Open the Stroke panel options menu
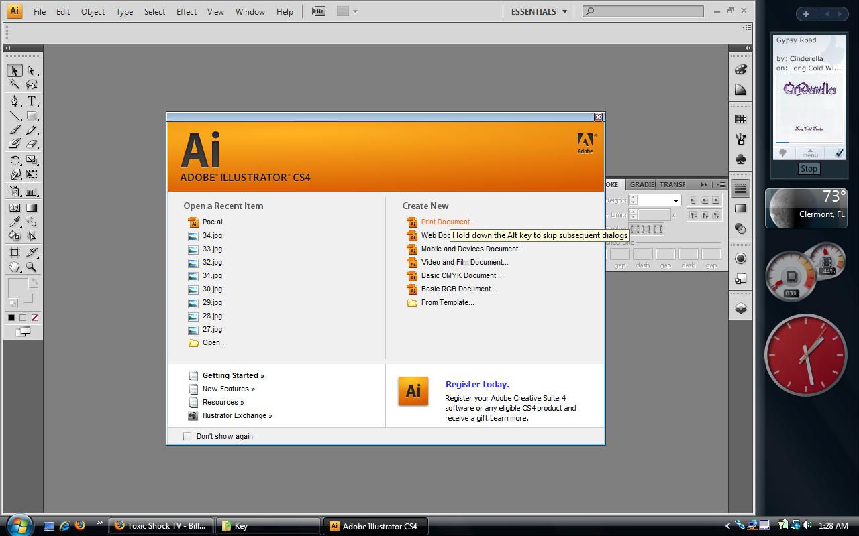Image resolution: width=859 pixels, height=536 pixels. [719, 184]
